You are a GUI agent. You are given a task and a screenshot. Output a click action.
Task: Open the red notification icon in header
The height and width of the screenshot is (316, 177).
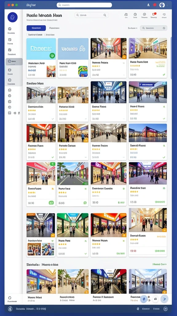pos(154,14)
